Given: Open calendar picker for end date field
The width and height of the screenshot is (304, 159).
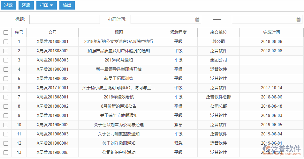Looking at the screenshot, I should (299, 19).
